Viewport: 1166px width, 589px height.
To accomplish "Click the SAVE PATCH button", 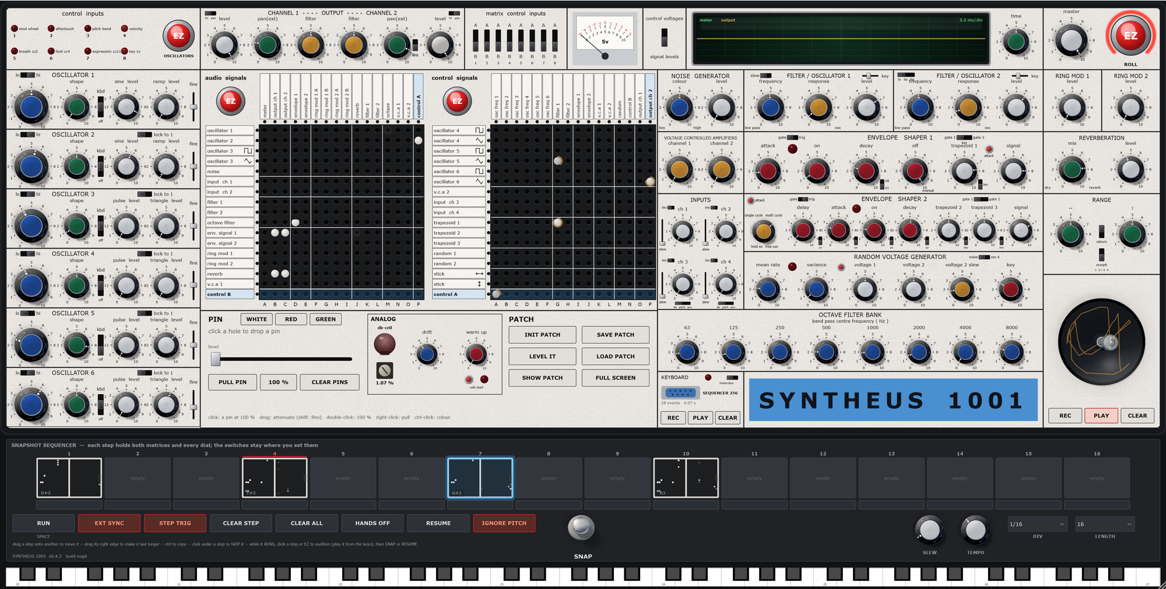I will [616, 335].
